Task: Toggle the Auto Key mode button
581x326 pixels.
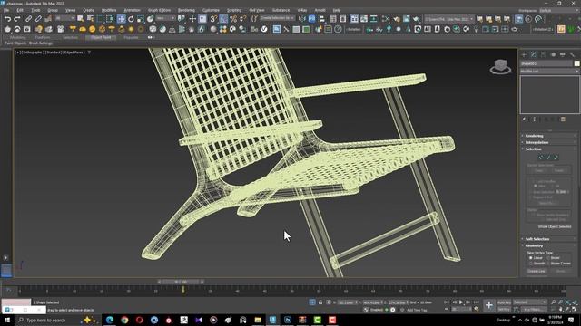Action: coord(504,302)
